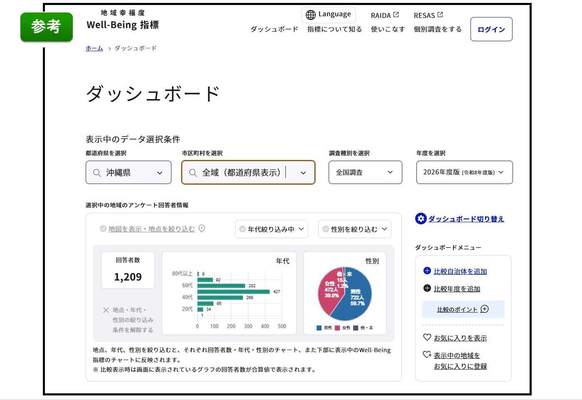Open the ダッシュボード切り替え link

[466, 219]
